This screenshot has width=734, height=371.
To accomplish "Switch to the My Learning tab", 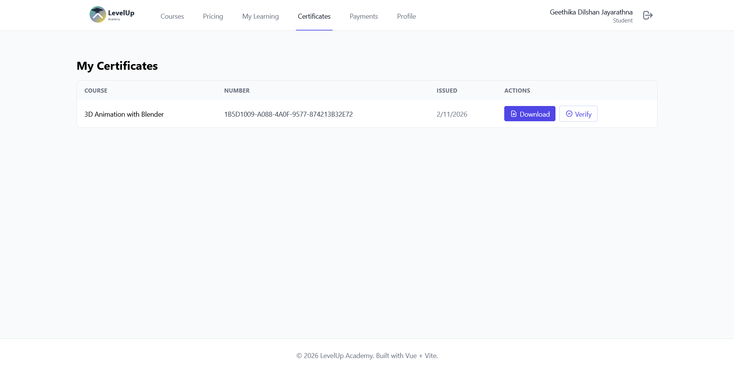I will [260, 16].
